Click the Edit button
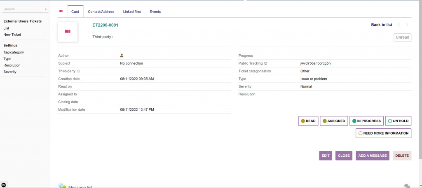 (x=326, y=156)
